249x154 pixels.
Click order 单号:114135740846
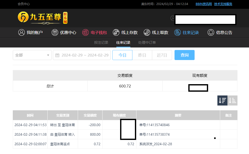[x=154, y=125]
